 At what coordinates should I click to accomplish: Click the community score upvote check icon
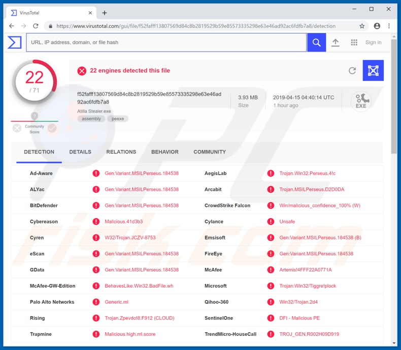coord(52,128)
